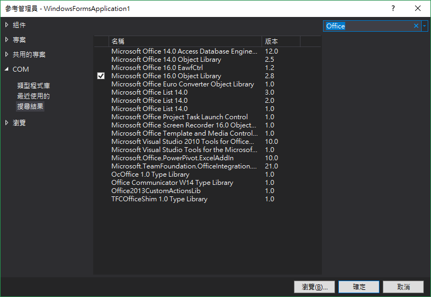Collapse the COM tree node
The width and height of the screenshot is (431, 297).
(x=7, y=69)
